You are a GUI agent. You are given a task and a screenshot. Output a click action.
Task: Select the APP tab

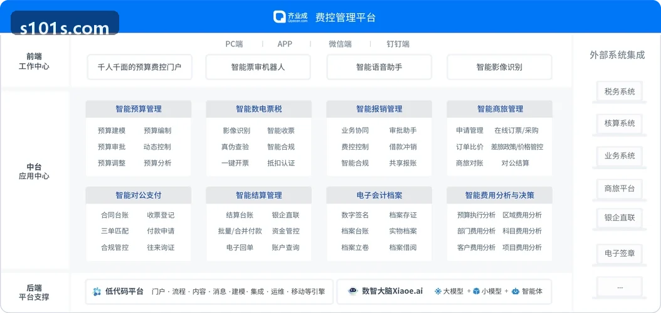[x=285, y=44]
